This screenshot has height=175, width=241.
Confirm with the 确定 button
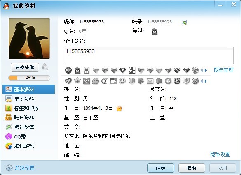click(161, 168)
